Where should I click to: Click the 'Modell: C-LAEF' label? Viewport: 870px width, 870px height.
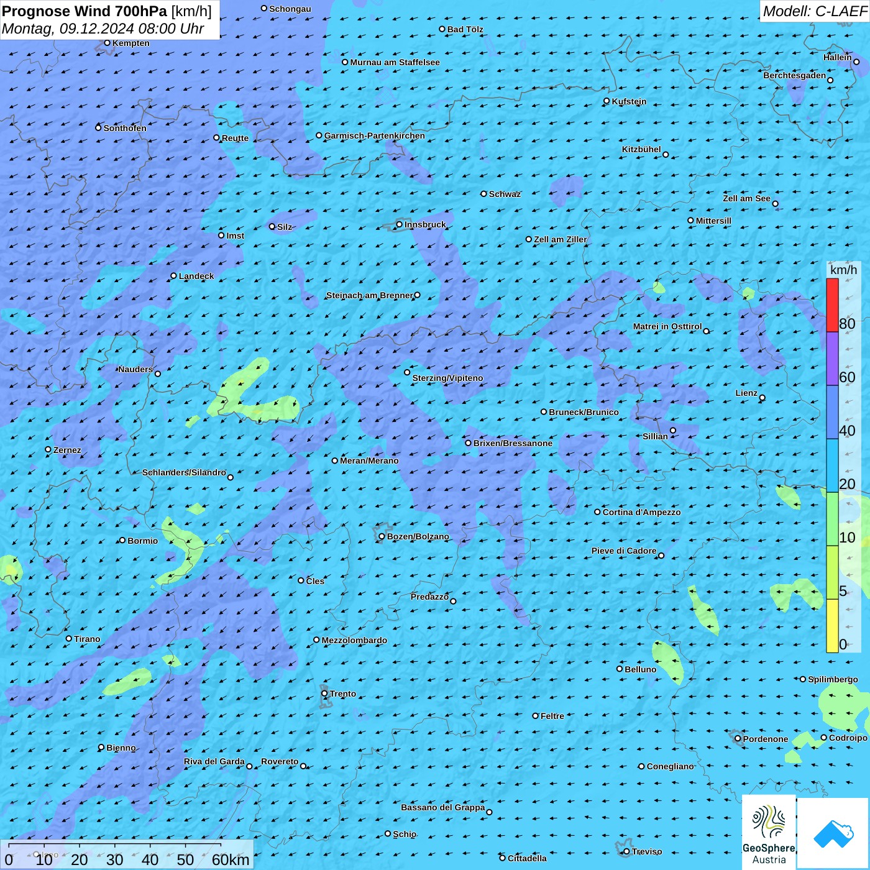815,11
